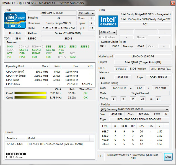Click the Turbo feature label

tap(73, 57)
